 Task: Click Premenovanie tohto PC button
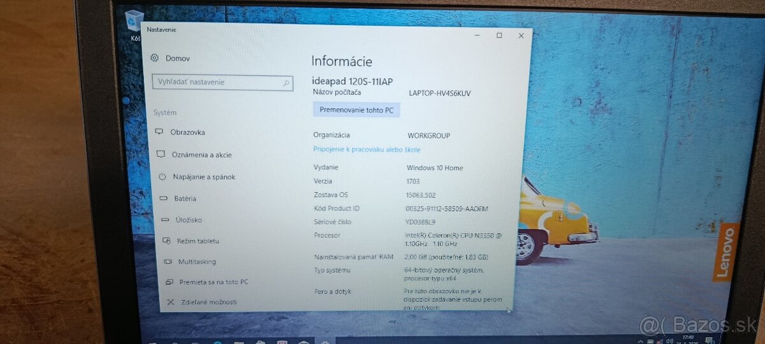(356, 110)
